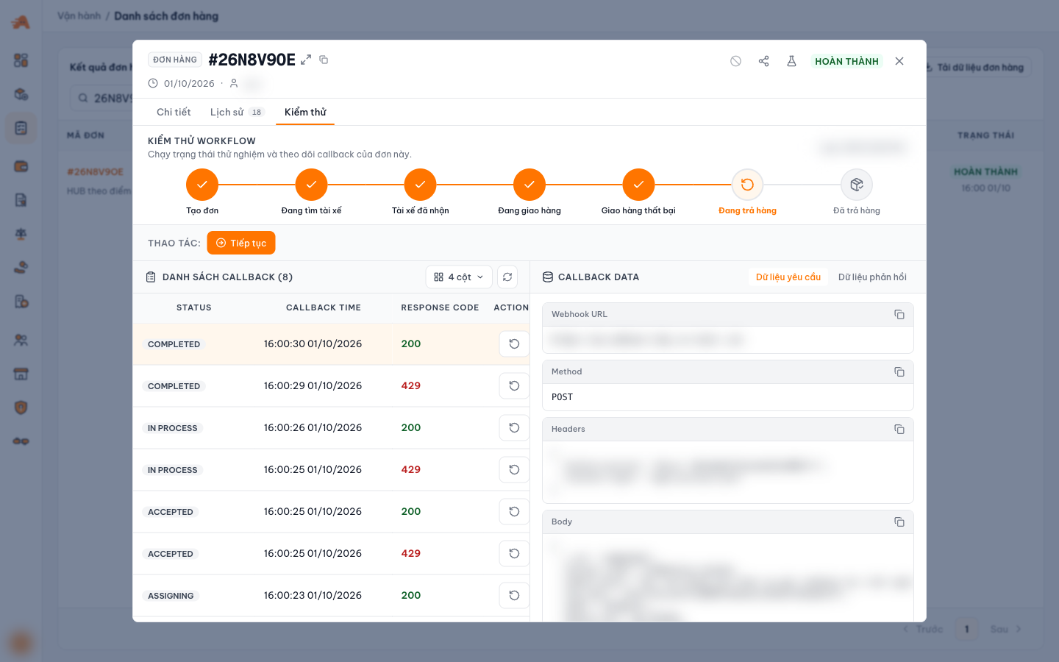Show 'Dữ liệu yêu cầu' request data
The width and height of the screenshot is (1059, 662).
[788, 277]
